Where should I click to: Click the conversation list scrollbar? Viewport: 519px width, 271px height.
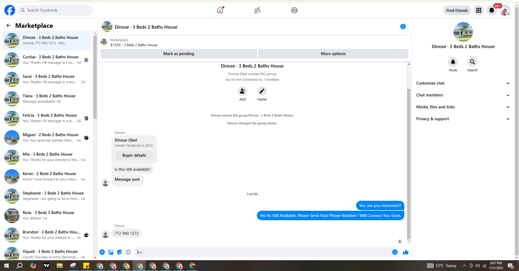(x=95, y=77)
